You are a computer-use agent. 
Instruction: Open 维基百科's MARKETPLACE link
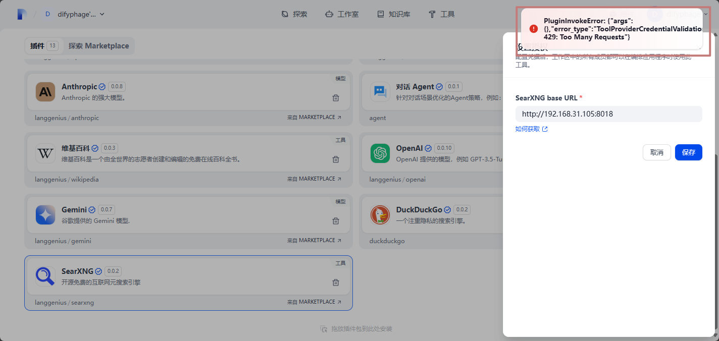tap(314, 179)
